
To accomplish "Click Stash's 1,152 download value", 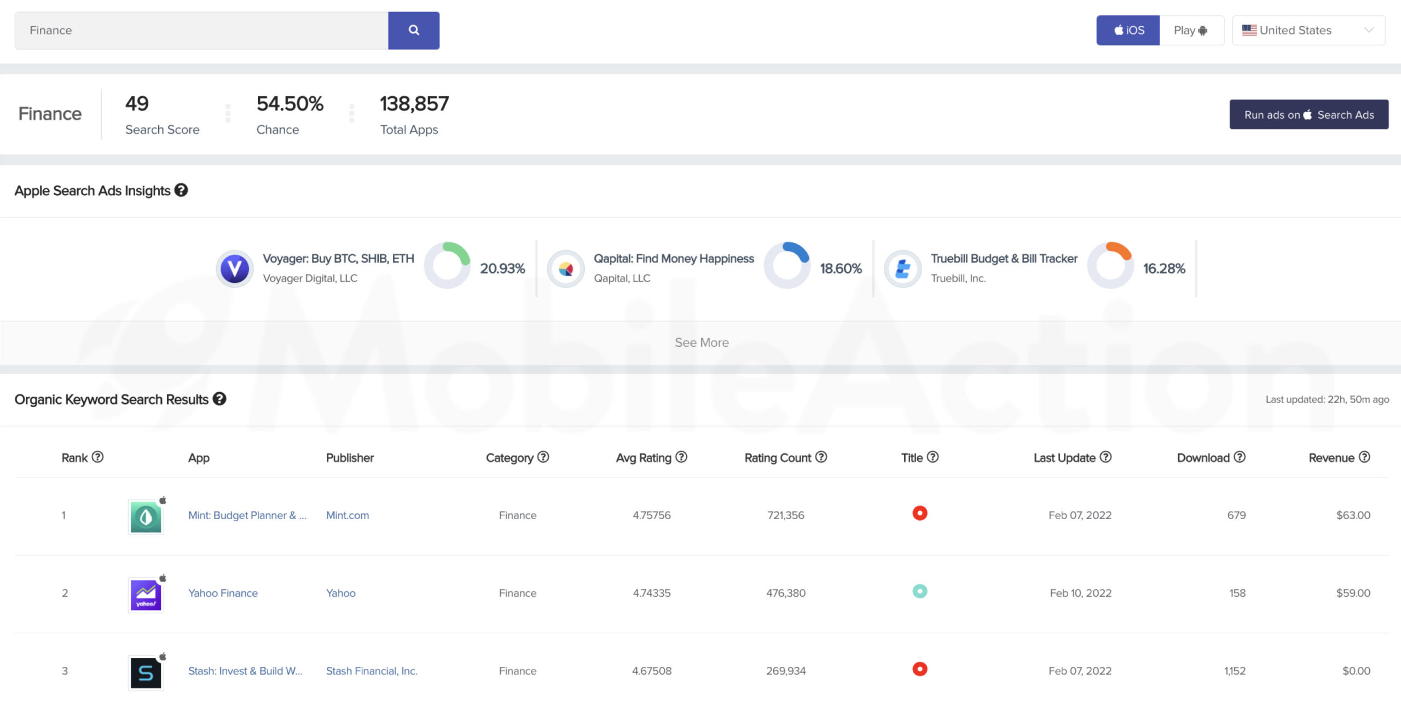I will [1235, 671].
